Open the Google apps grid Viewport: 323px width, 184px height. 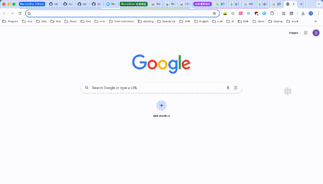306,33
